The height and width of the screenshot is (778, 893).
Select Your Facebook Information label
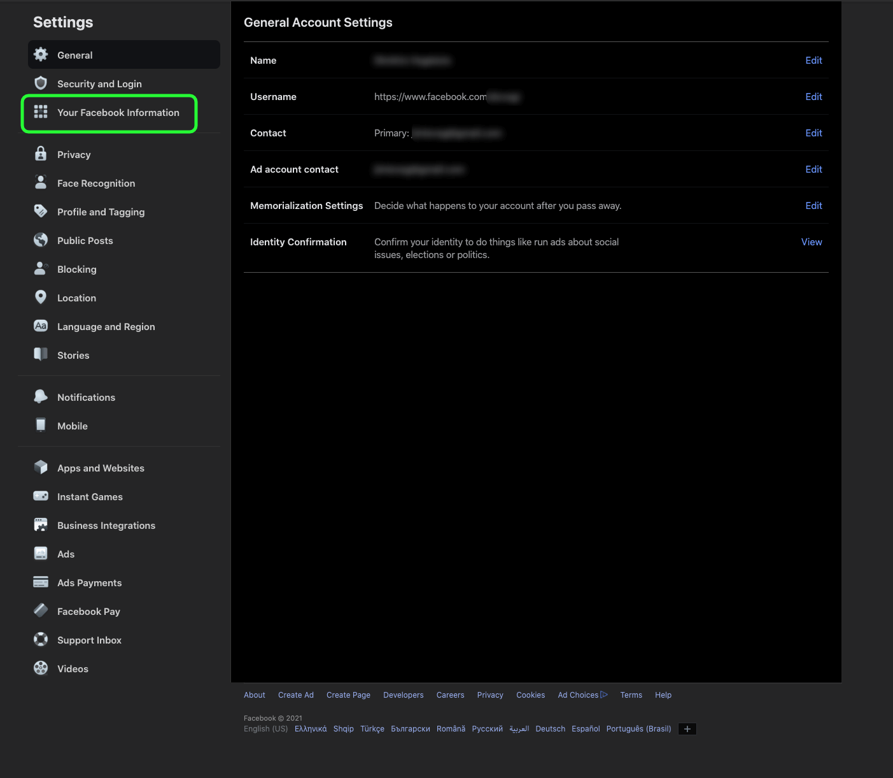click(x=118, y=113)
